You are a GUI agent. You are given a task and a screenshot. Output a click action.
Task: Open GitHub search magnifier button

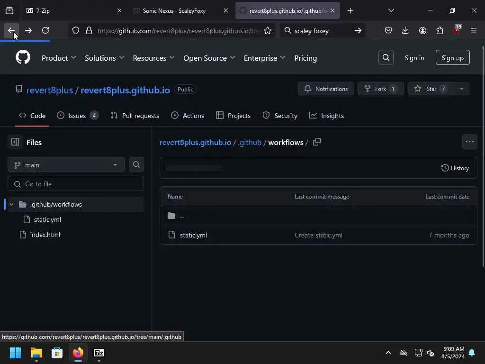pyautogui.click(x=386, y=57)
